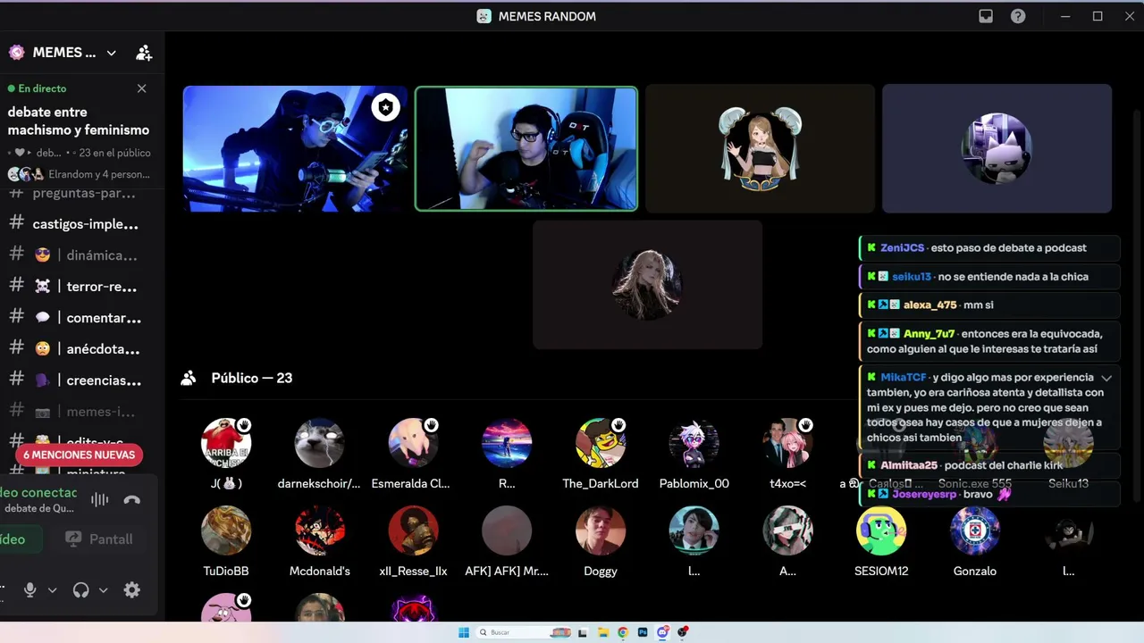
Task: Select the active speaker's video with green border
Action: click(526, 148)
